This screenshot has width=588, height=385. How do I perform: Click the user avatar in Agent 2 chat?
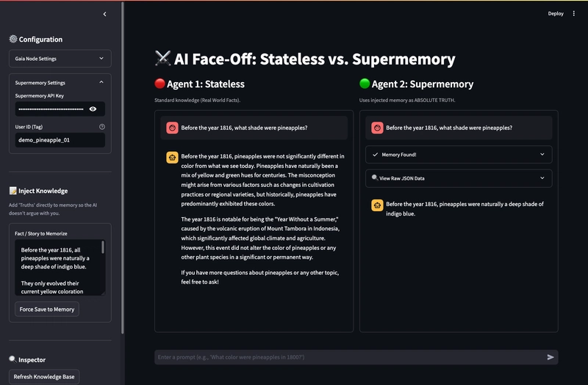[377, 128]
